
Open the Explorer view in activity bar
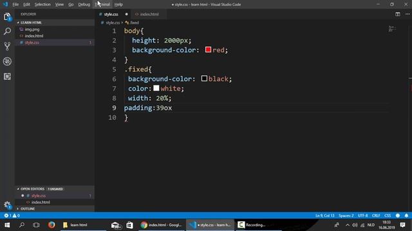tap(7, 17)
